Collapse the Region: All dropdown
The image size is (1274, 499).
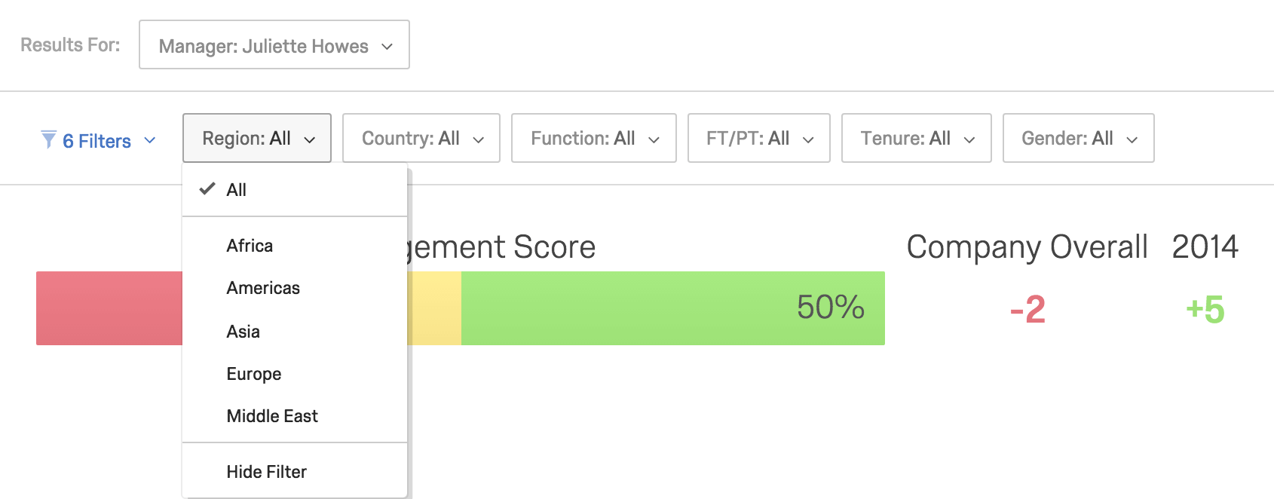tap(257, 138)
